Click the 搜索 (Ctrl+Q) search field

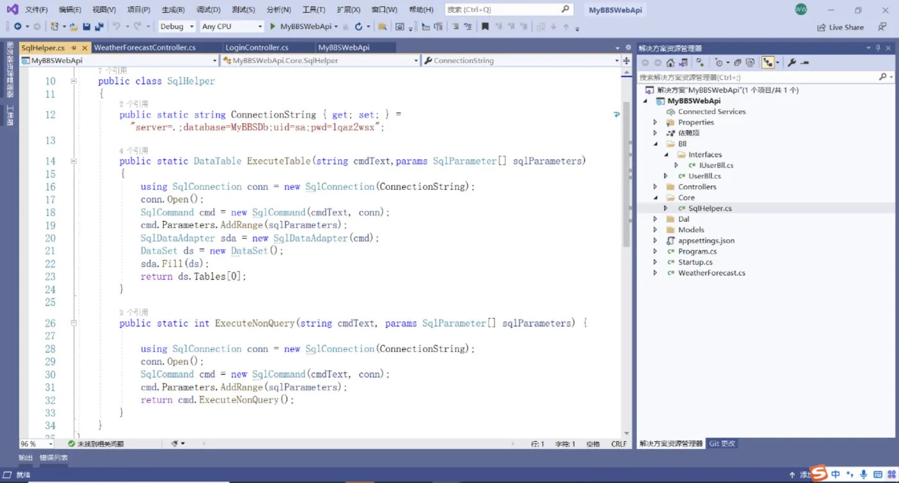click(x=509, y=9)
